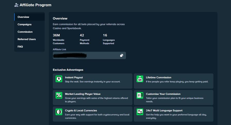Click the affiliate link field

[x=85, y=55]
